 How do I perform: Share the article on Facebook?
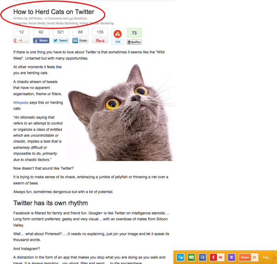41,41
